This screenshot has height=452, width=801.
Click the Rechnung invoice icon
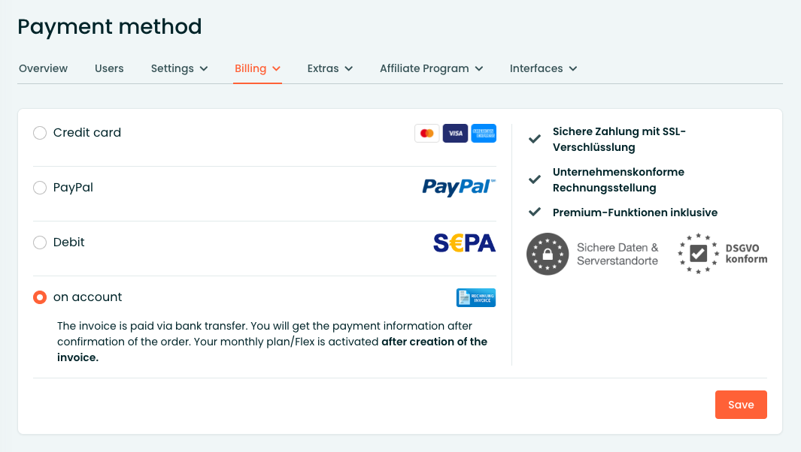[x=475, y=297]
